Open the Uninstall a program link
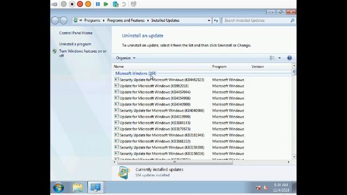347x195 pixels. 75,44
